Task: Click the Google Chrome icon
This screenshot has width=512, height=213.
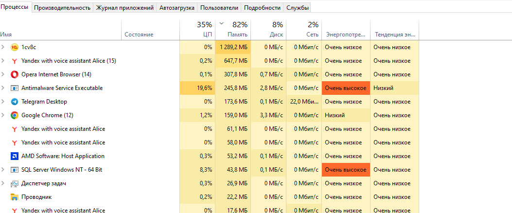Action: coord(15,115)
